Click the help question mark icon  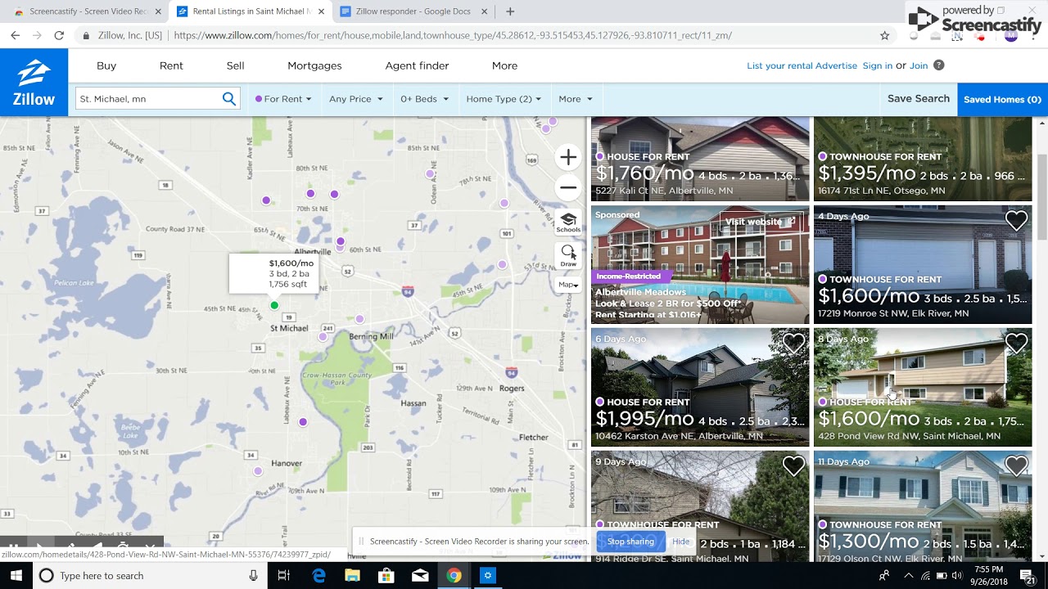(x=938, y=65)
